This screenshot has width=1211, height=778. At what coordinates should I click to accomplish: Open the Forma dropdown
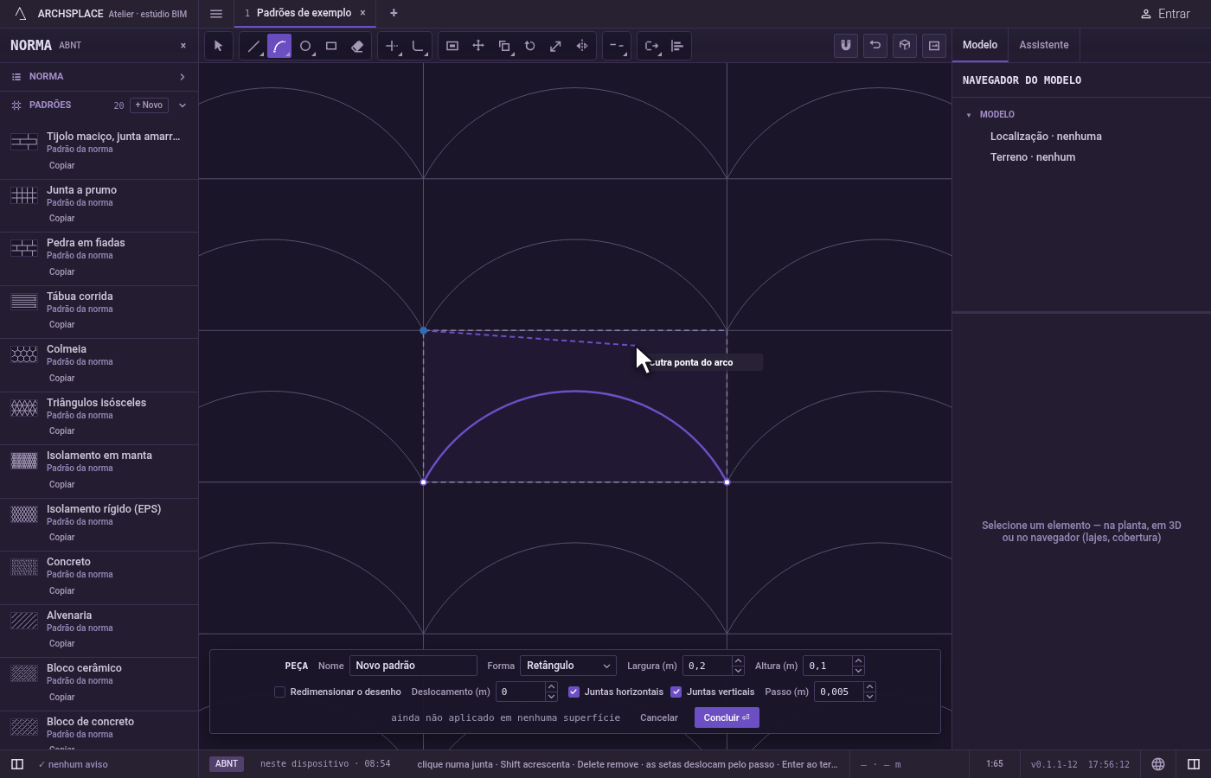[x=568, y=666]
